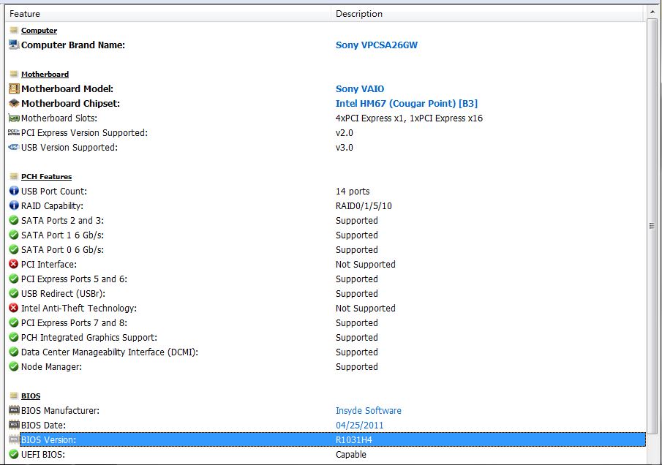Click the Sony VPCSA26GW value
This screenshot has height=465, width=662.
[377, 45]
